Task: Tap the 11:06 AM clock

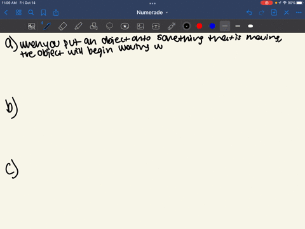Action: 9,3
